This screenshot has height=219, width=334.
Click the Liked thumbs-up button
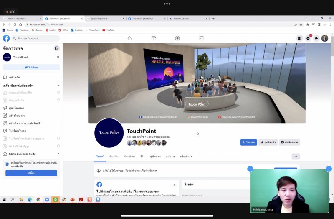tap(268, 142)
